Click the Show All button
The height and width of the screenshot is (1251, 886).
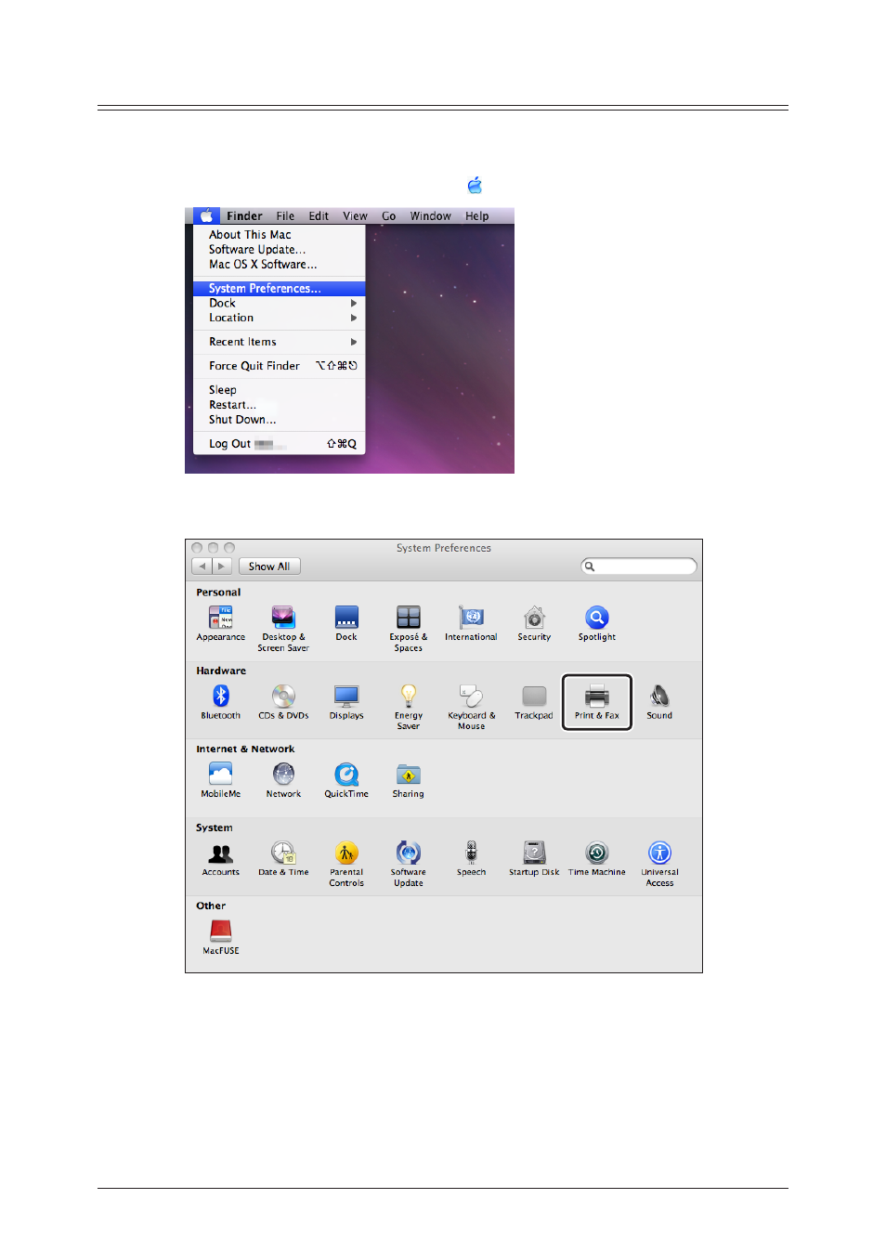(269, 567)
